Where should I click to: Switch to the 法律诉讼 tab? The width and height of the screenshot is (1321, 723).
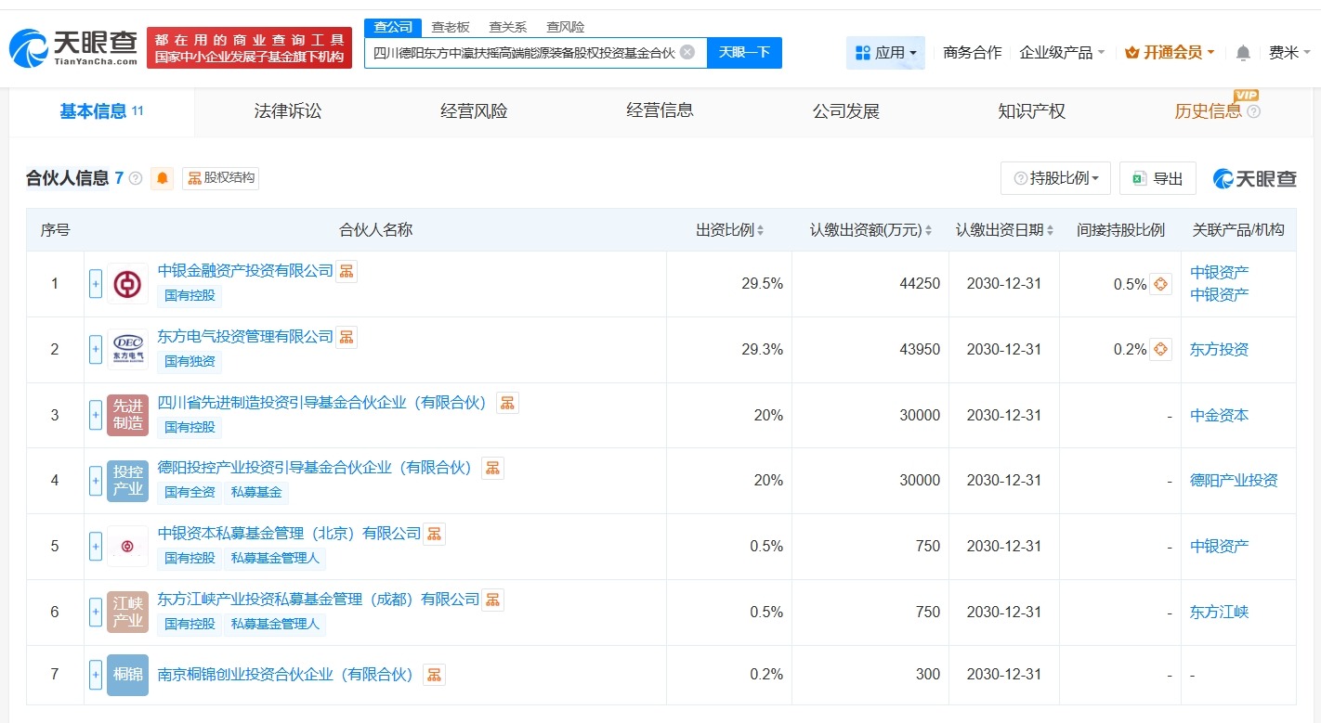287,110
